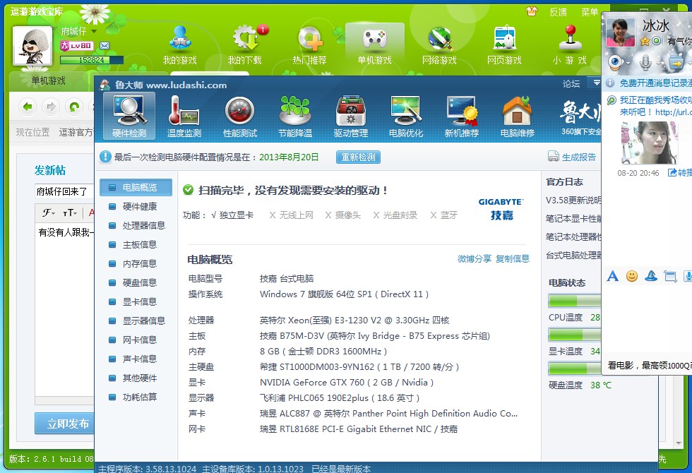Open font family F dropdown in editor
The width and height of the screenshot is (692, 473).
(x=49, y=212)
